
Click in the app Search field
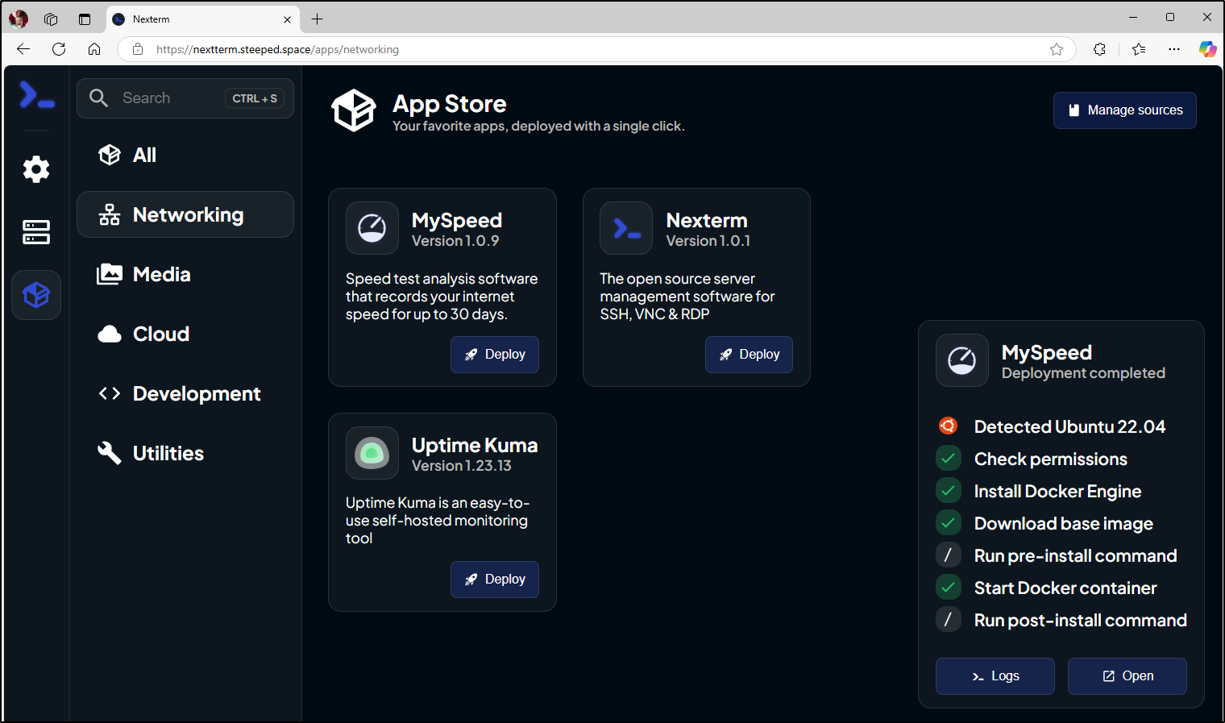point(185,98)
